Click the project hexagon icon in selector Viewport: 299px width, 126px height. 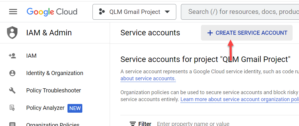click(102, 12)
